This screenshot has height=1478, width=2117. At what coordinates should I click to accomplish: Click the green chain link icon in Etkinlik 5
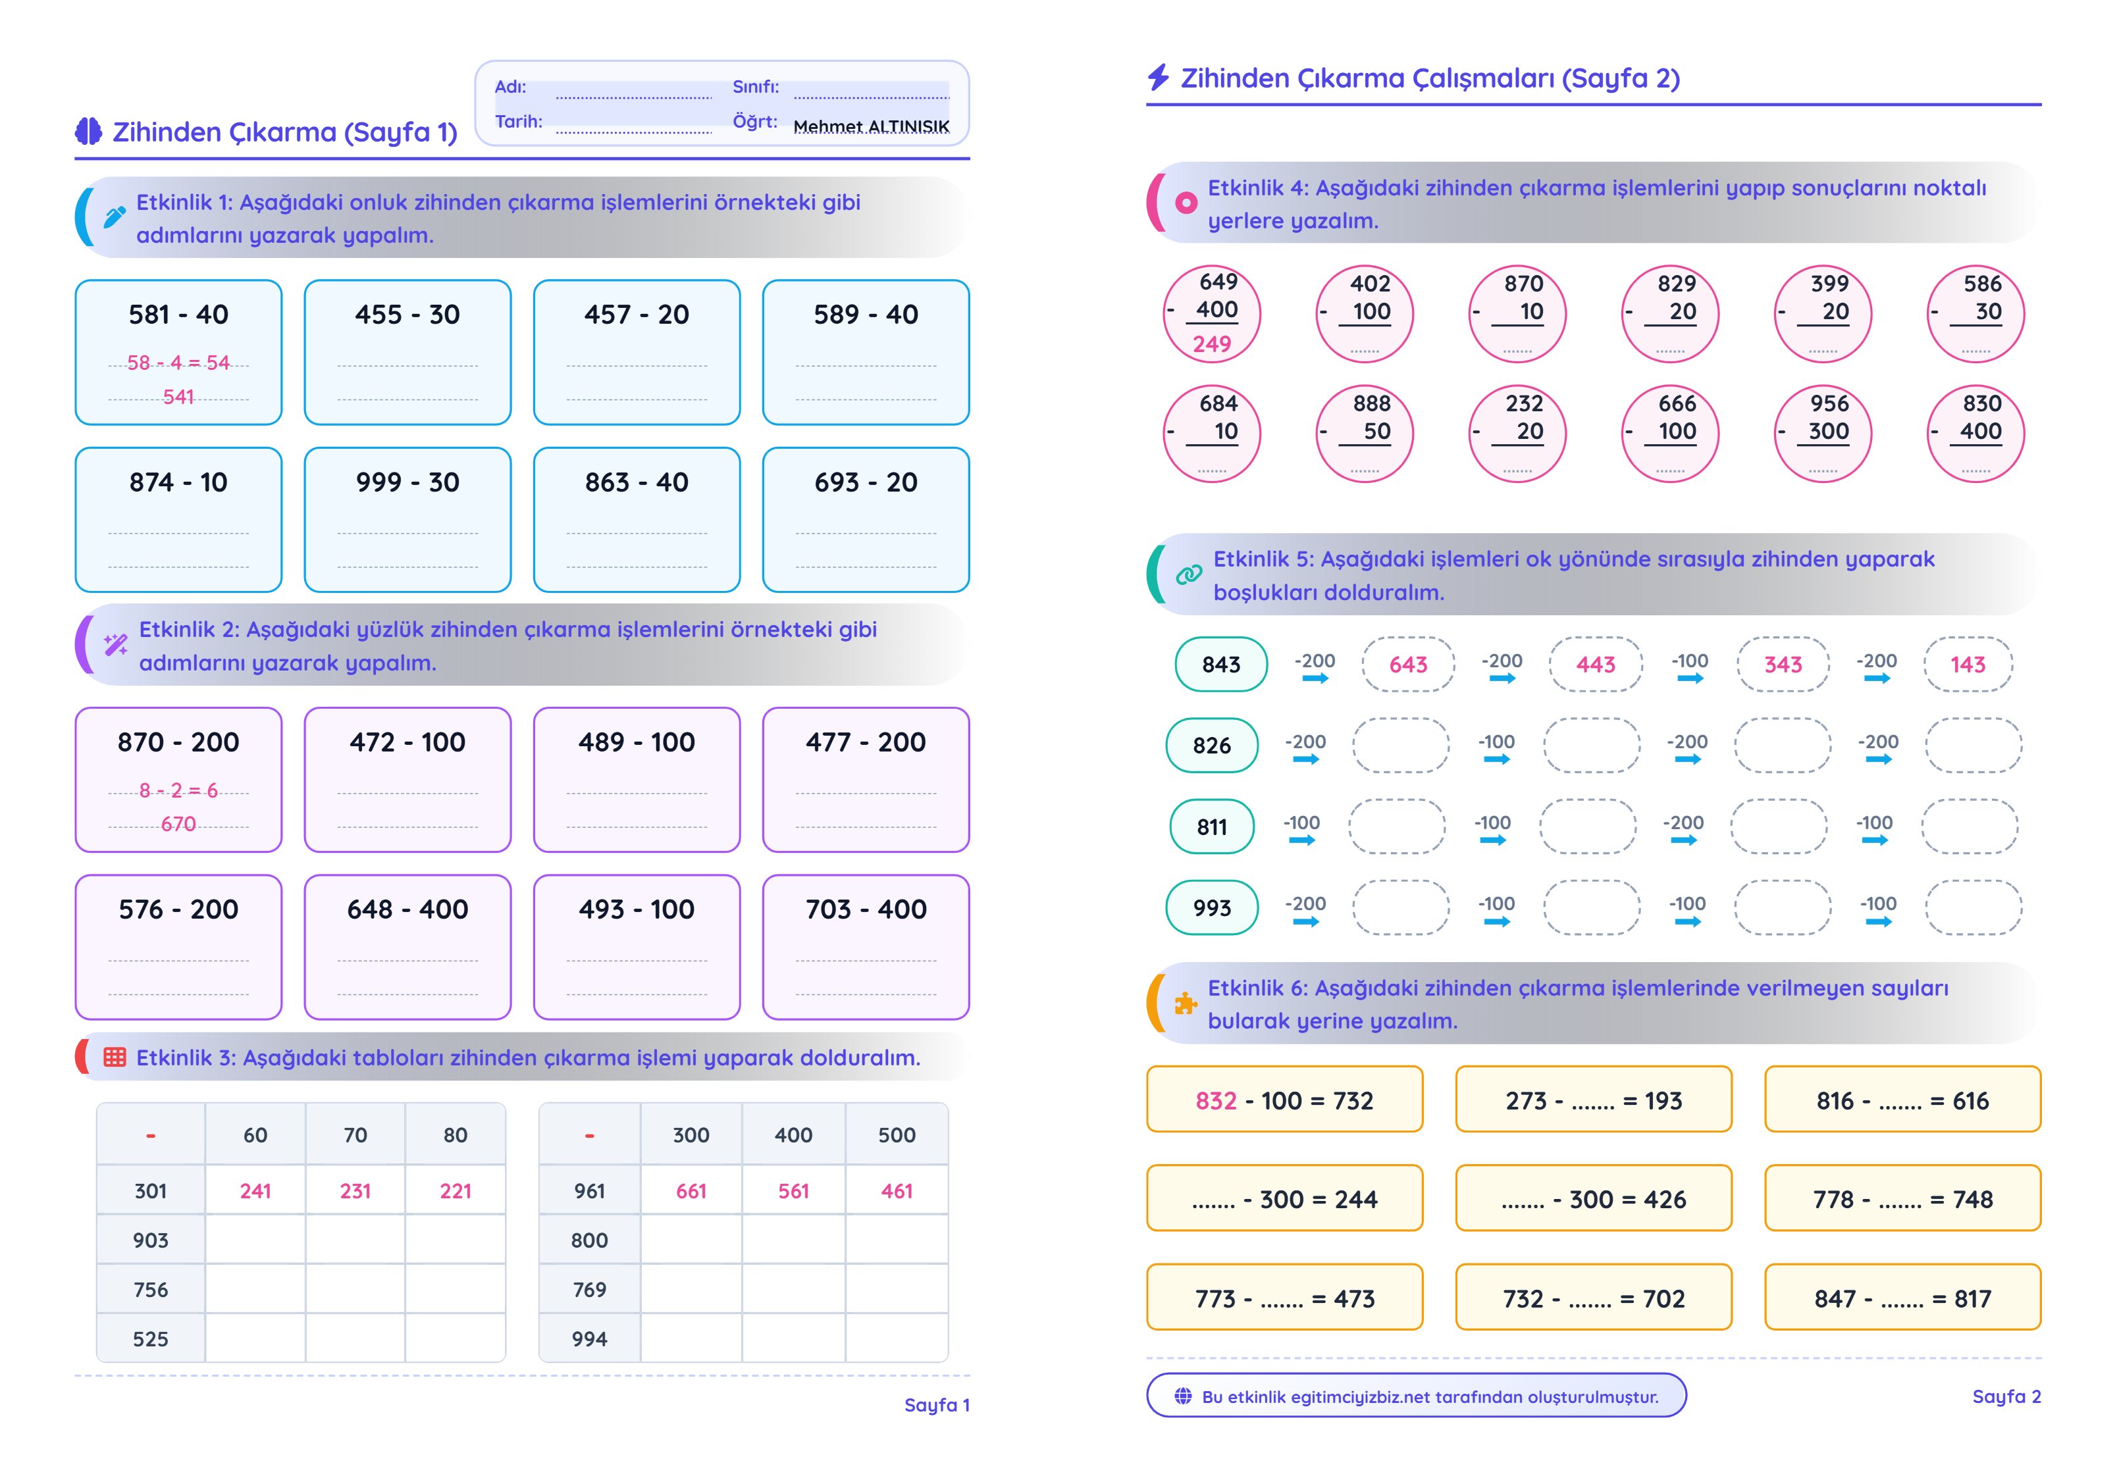[1188, 574]
